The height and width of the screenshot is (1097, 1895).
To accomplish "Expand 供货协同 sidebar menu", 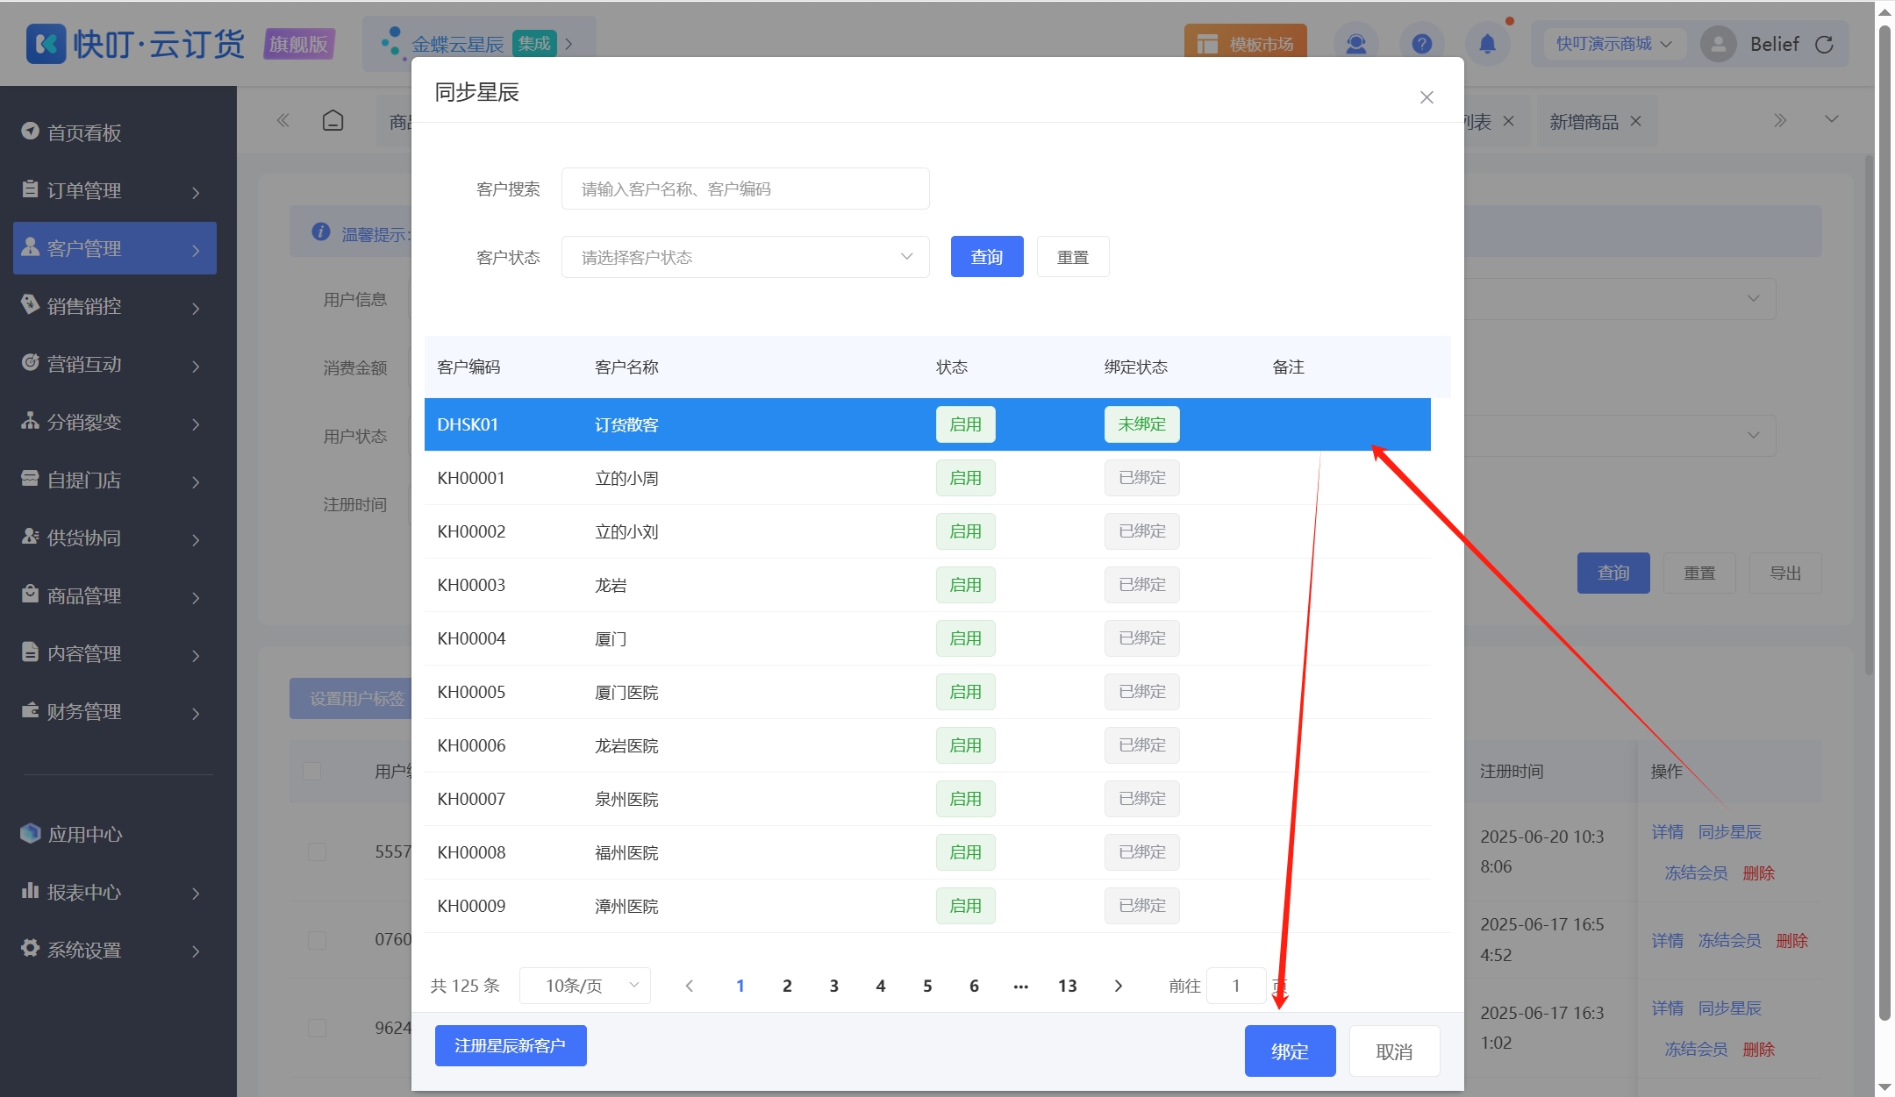I will tap(114, 538).
